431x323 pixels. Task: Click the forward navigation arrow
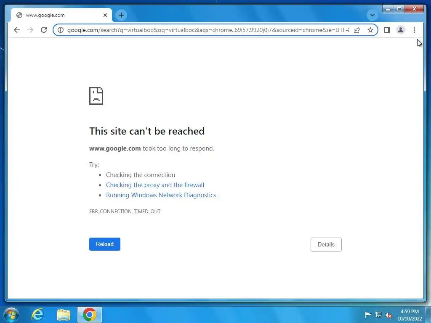30,30
